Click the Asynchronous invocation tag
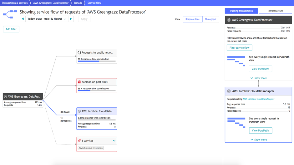Viewport: 294px width, 165px height. click(x=91, y=148)
